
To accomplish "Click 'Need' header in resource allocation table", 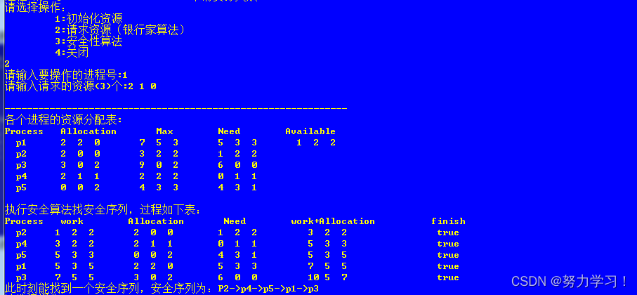I will pos(229,131).
